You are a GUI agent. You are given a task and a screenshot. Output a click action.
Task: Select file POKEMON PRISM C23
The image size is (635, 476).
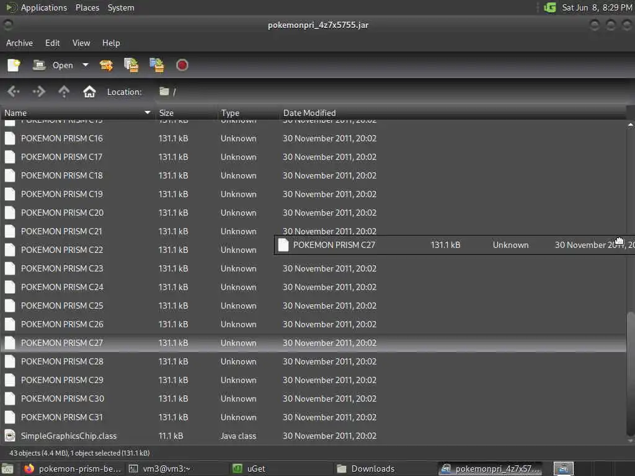point(313,269)
